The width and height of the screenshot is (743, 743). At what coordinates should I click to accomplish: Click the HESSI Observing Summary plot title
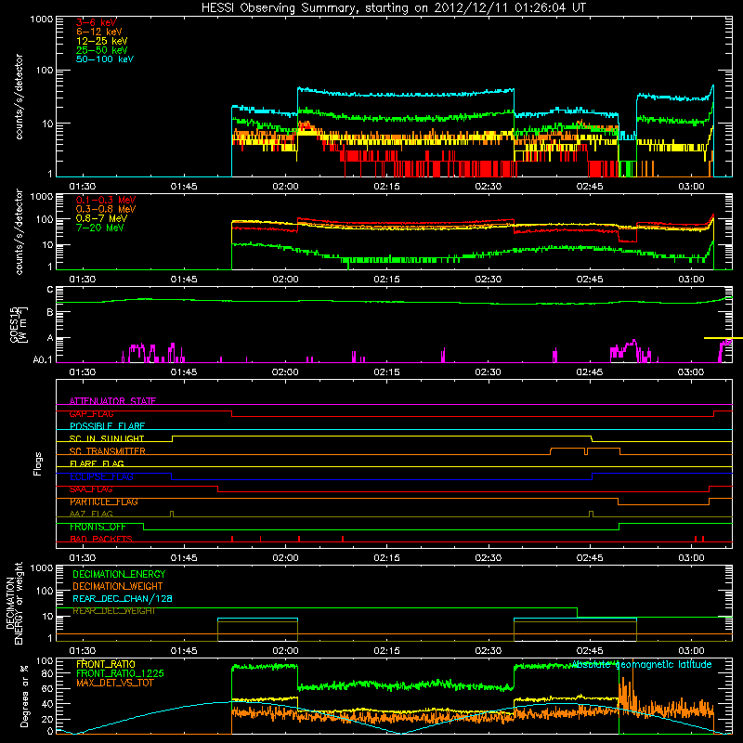point(393,8)
